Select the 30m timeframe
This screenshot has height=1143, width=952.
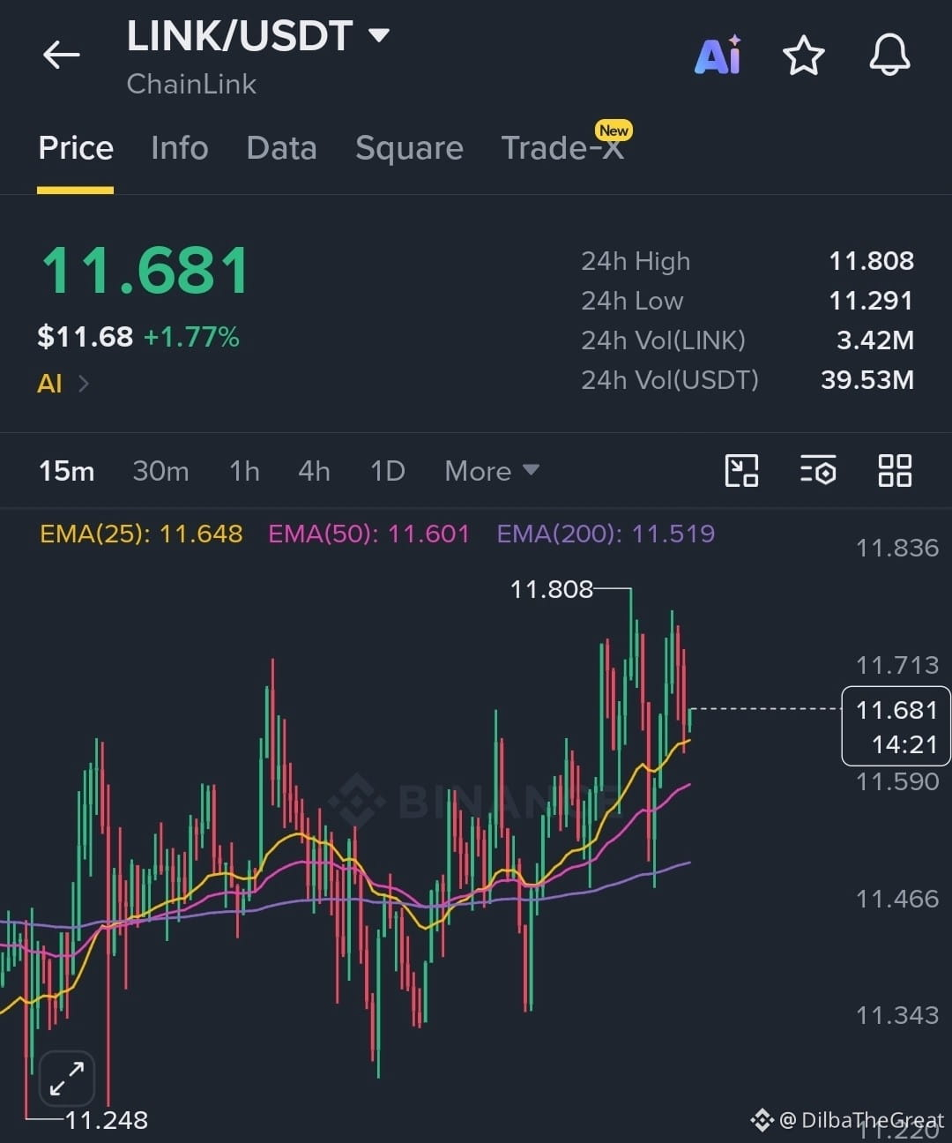pos(160,471)
